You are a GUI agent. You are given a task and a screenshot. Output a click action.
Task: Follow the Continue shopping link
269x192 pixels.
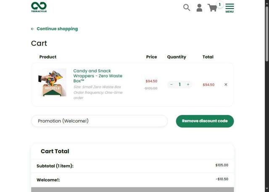[57, 29]
